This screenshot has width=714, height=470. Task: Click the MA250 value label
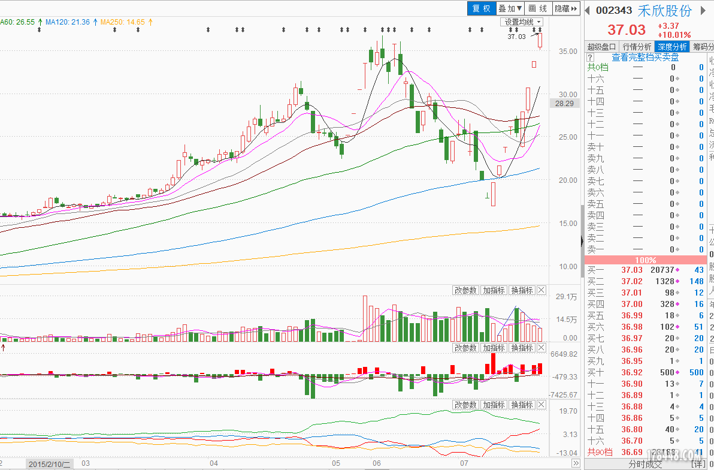pos(122,22)
